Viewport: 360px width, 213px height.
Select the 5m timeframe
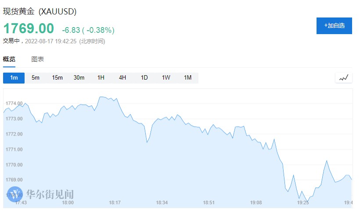tap(36, 78)
